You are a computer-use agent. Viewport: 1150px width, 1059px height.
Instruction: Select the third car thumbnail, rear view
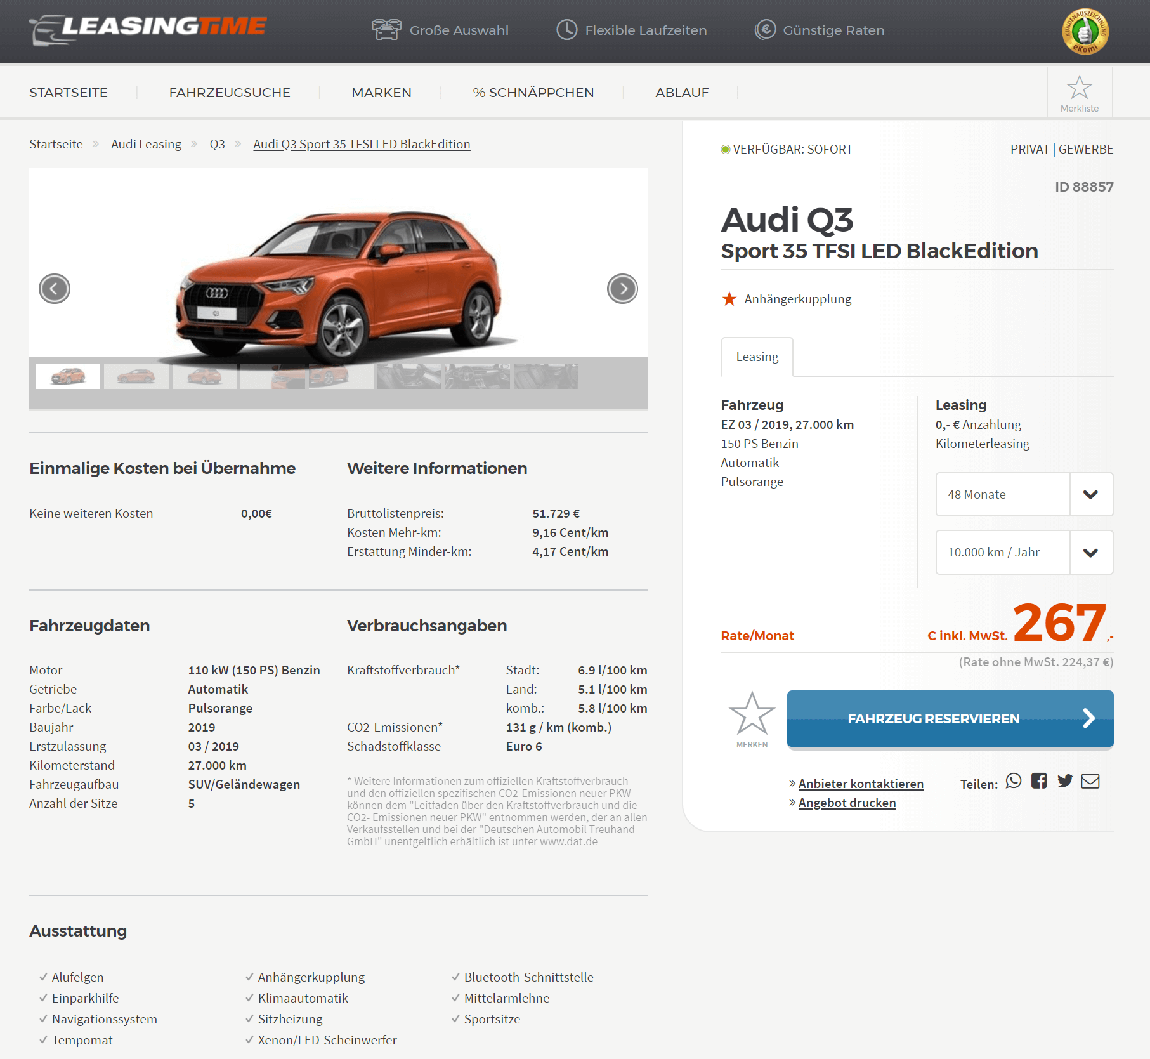coord(204,376)
